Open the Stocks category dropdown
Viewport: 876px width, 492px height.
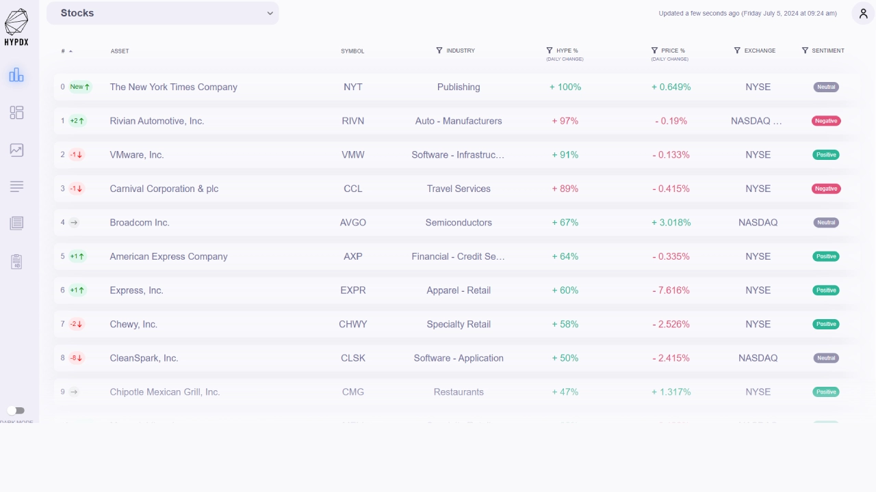pyautogui.click(x=162, y=13)
